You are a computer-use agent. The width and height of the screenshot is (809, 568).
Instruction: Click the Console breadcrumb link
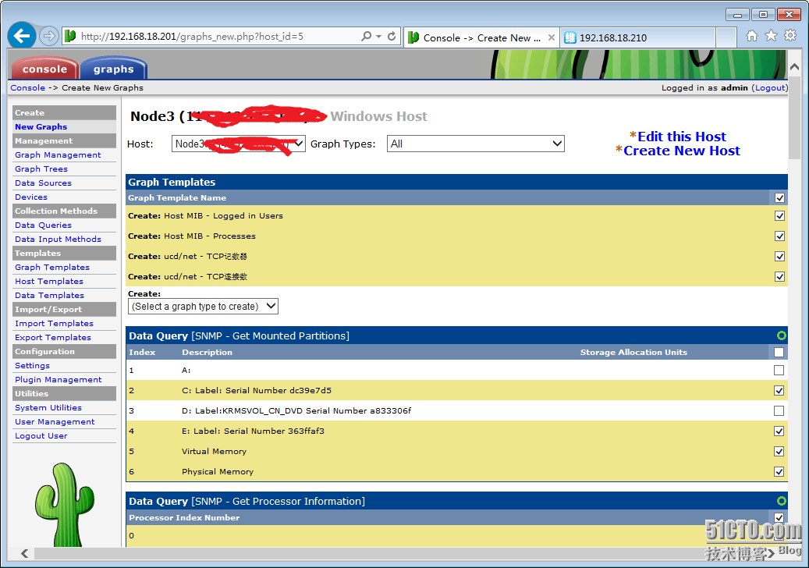click(28, 87)
